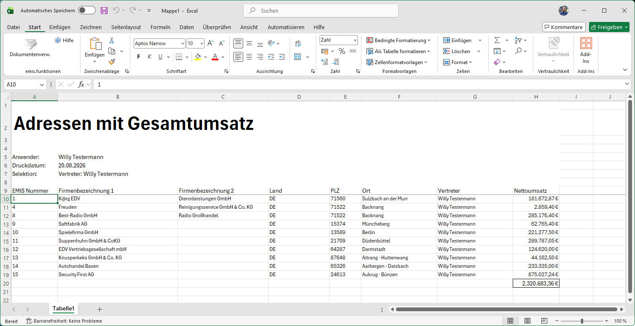Viewport: 635px width, 326px height.
Task: Switch to the Einfügen tab
Action: pyautogui.click(x=60, y=27)
